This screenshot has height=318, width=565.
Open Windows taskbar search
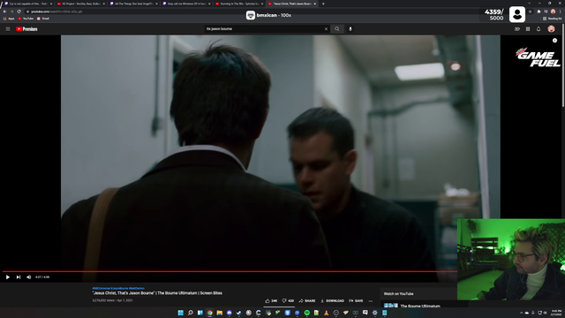[x=191, y=313]
